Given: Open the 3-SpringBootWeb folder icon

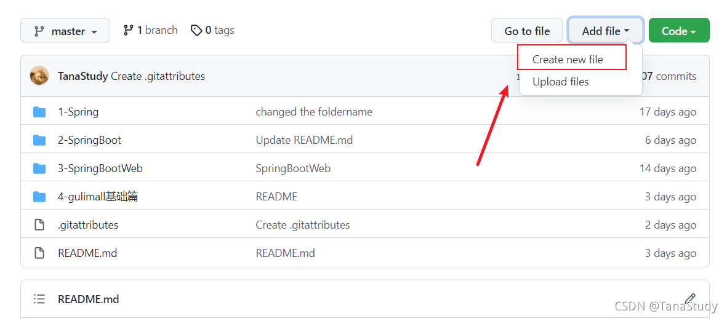Looking at the screenshot, I should [x=39, y=168].
